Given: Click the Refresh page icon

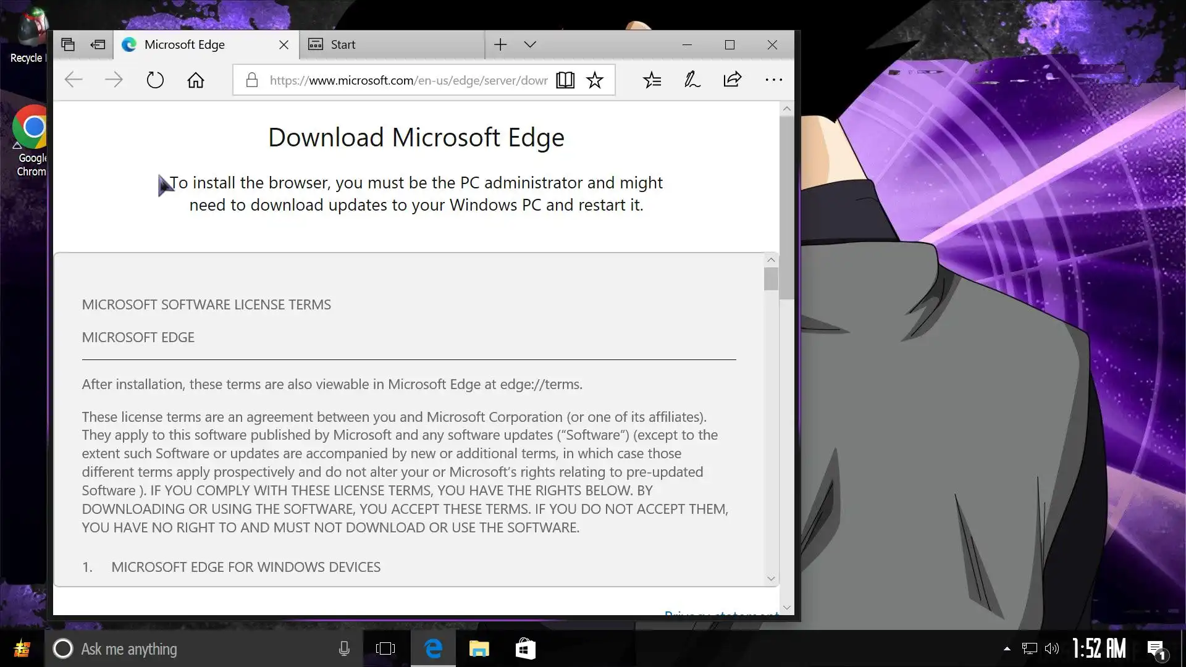Looking at the screenshot, I should pos(155,80).
